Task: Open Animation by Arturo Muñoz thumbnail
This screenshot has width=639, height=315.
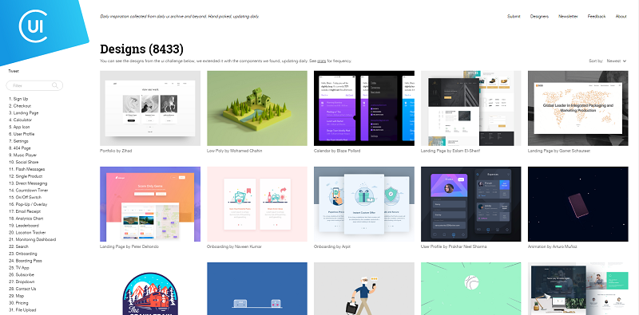Action: click(577, 204)
